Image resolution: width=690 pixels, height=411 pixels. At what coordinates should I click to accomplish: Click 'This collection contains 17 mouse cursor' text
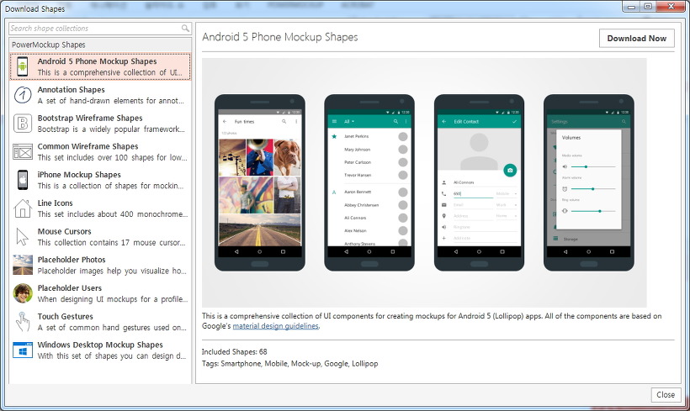(111, 243)
